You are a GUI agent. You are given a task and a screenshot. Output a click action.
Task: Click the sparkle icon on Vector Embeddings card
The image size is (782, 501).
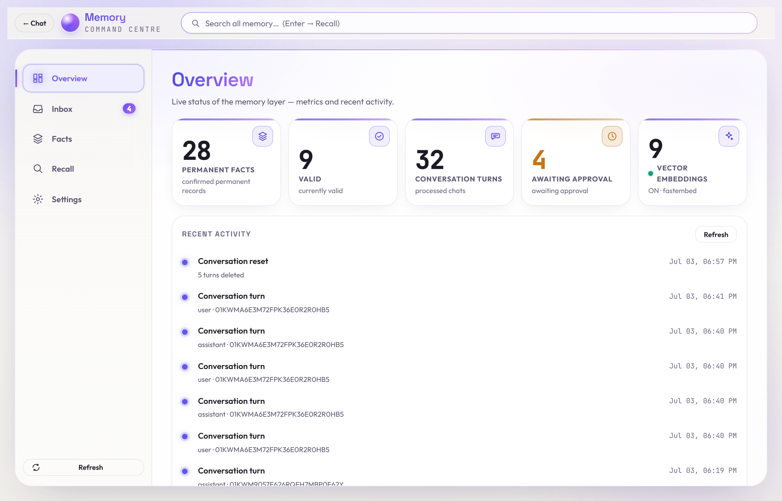729,136
